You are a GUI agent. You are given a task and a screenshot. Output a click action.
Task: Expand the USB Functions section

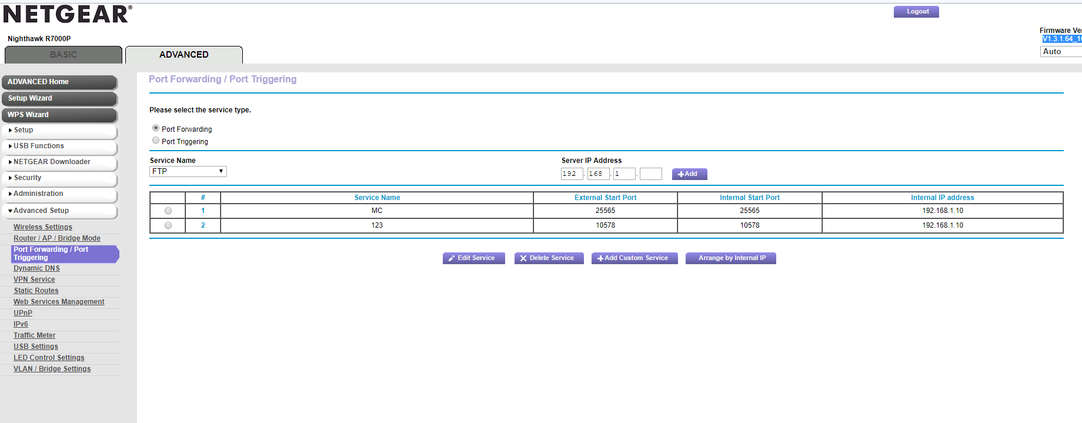(59, 146)
